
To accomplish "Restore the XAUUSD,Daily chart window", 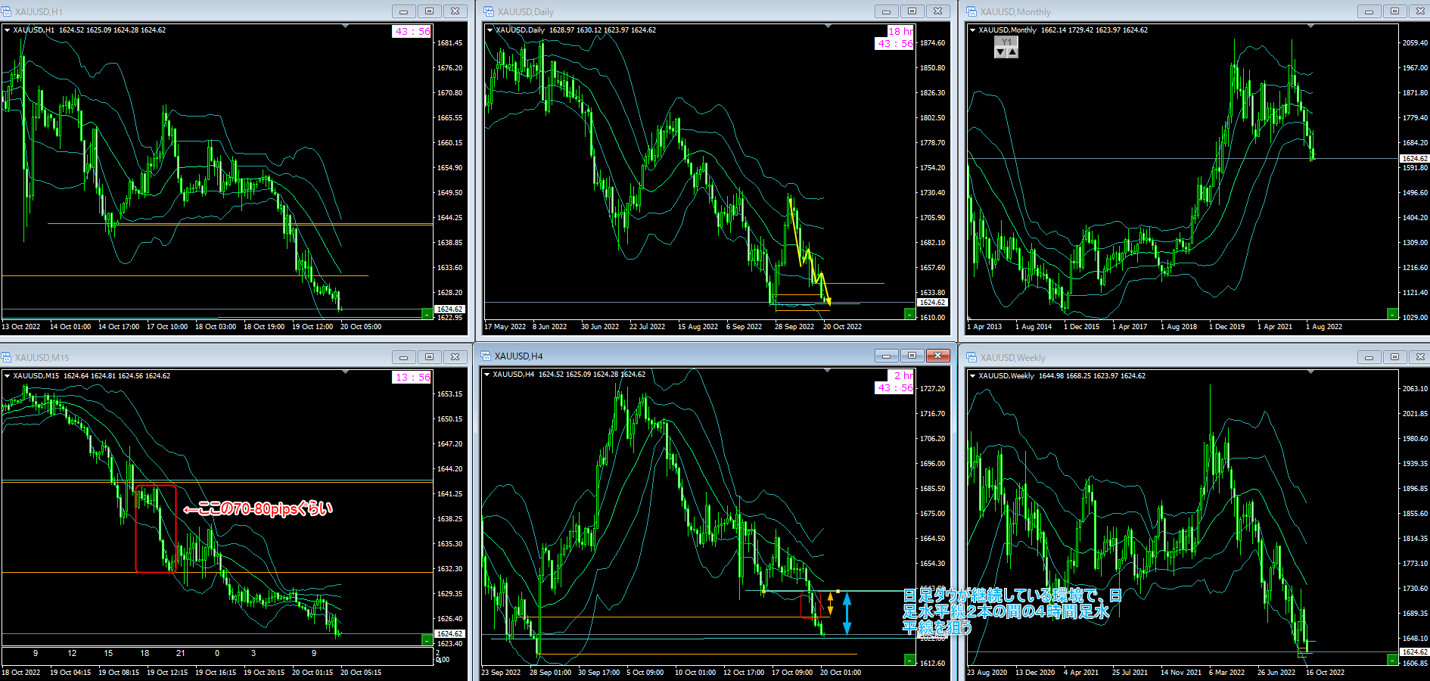I will tap(912, 11).
